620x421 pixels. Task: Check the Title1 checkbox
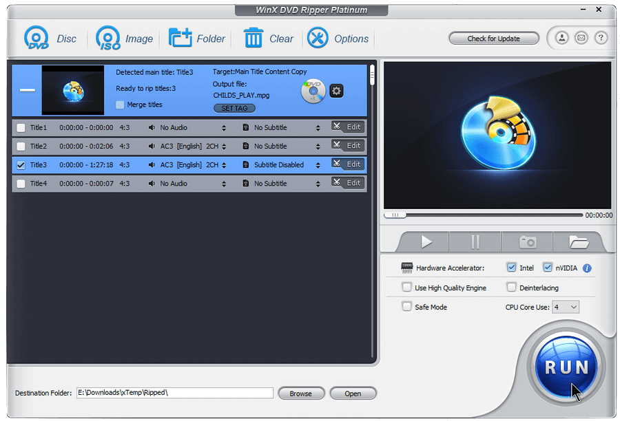tap(21, 127)
